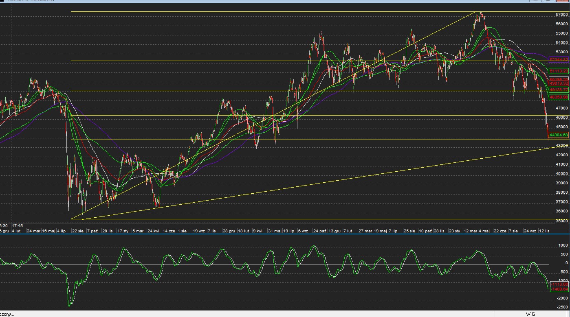Viewport: 570px width, 317px height.
Task: Select the oscillator value label -1409.84
Action: point(559,289)
